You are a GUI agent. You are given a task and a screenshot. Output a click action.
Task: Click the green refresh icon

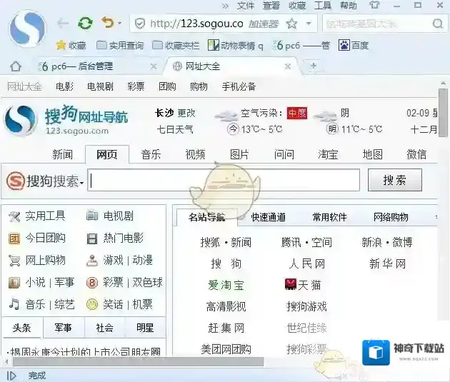pyautogui.click(x=86, y=24)
